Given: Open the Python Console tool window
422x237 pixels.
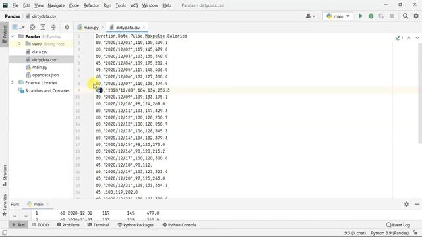Looking at the screenshot, I should pos(179,225).
